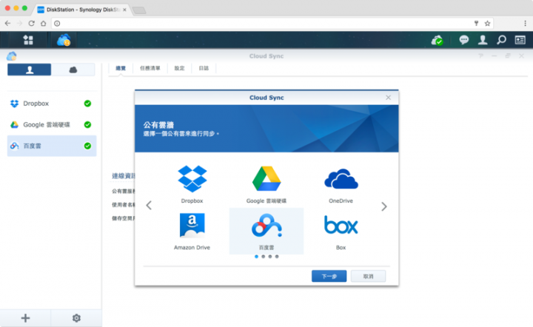Select the Google 雲端硬碟 connection in the sidebar
This screenshot has height=327, width=533.
(x=52, y=124)
